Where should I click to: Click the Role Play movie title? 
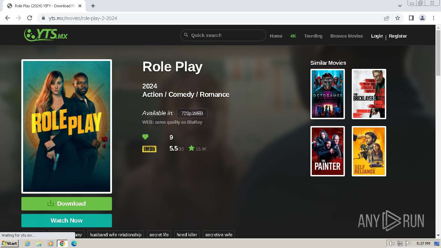click(x=172, y=67)
